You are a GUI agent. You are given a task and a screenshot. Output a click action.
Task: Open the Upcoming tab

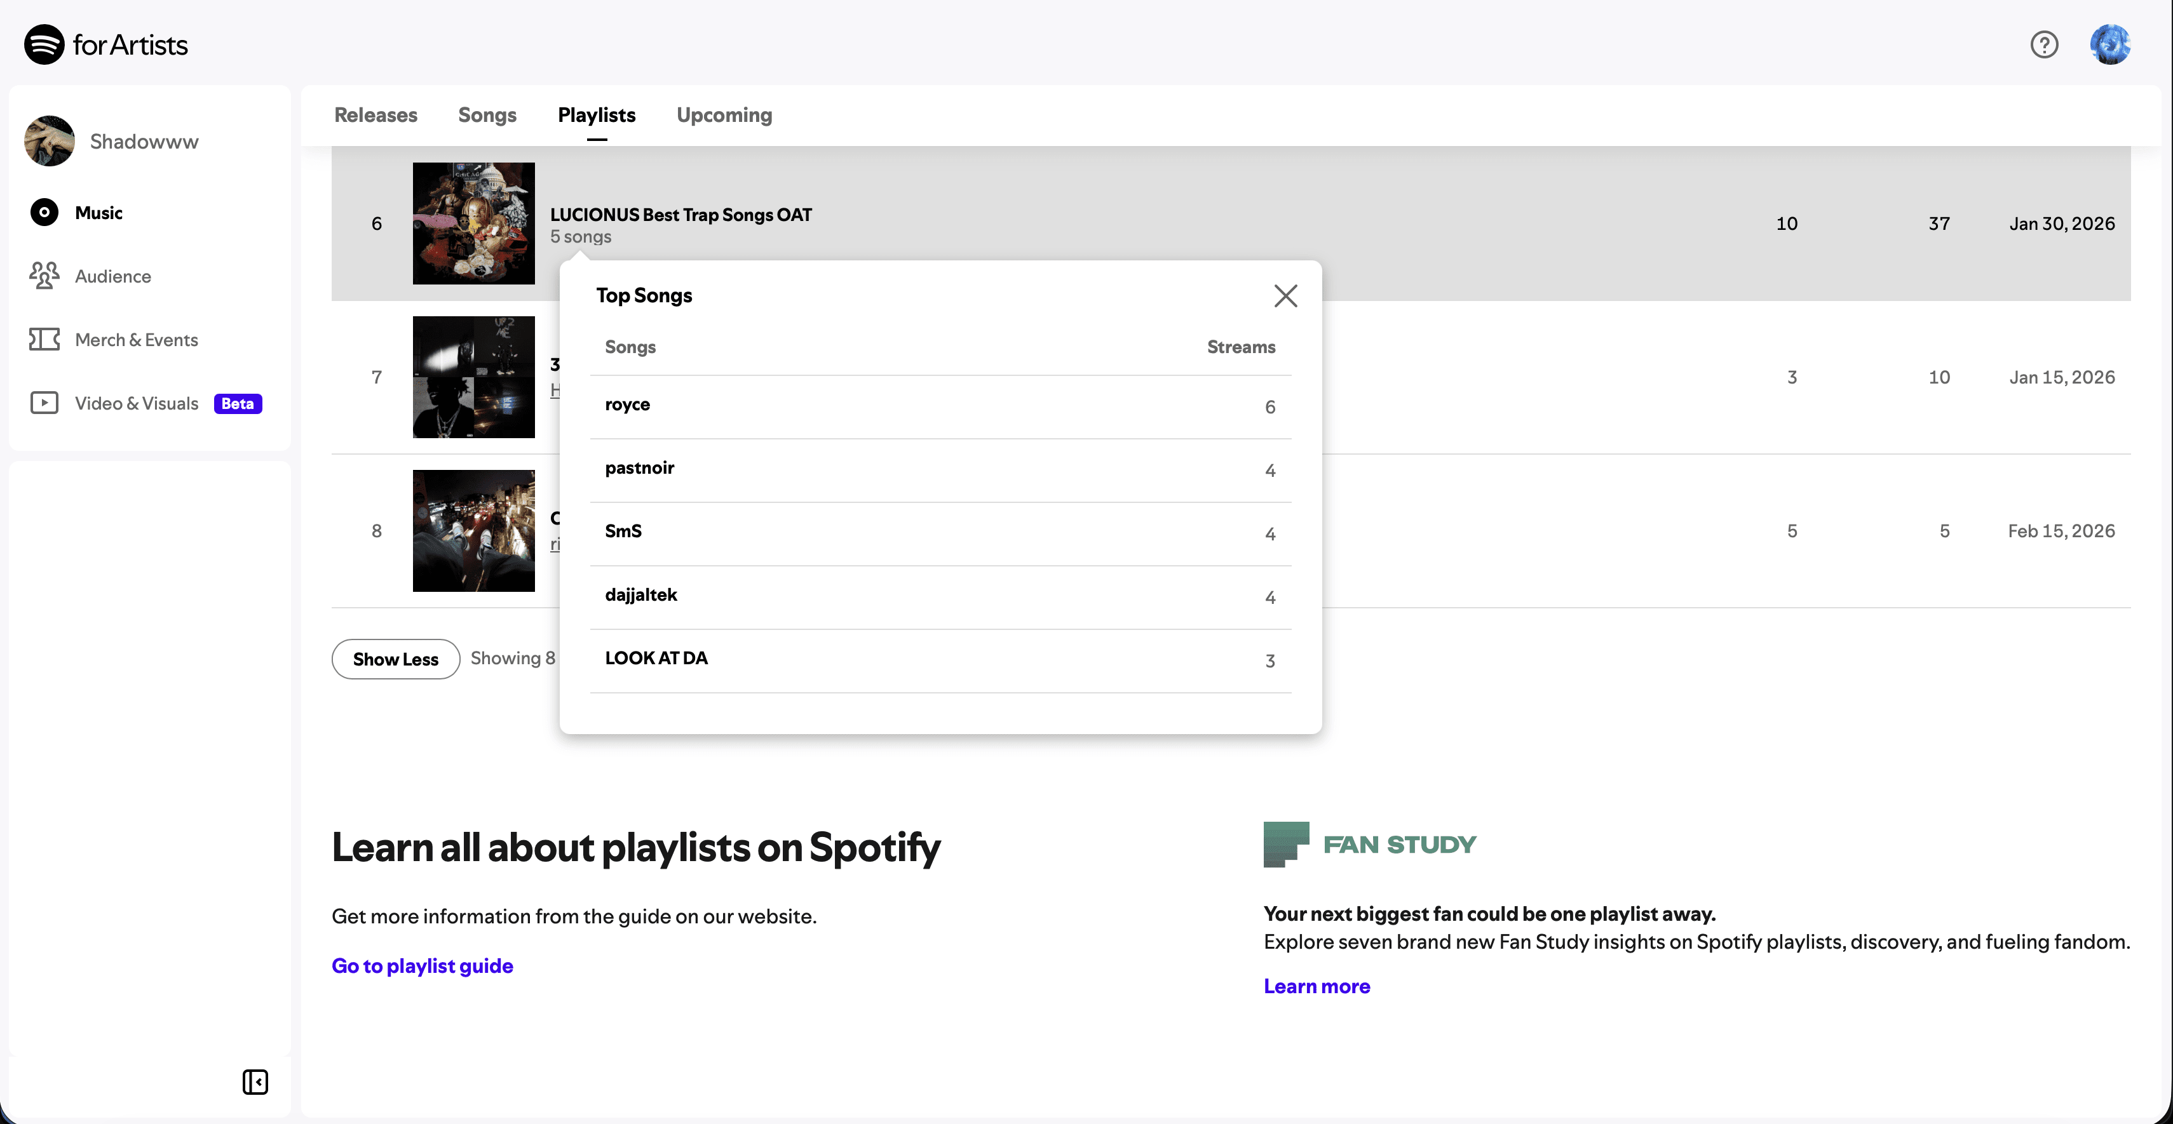(724, 115)
